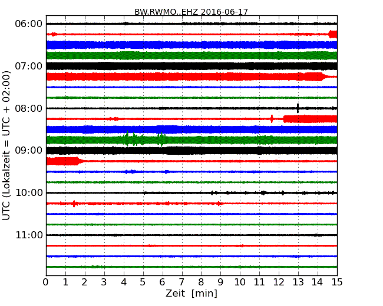This screenshot has height=306, width=383.
Task: Click the x-axis tick label 6
Action: tap(162, 282)
